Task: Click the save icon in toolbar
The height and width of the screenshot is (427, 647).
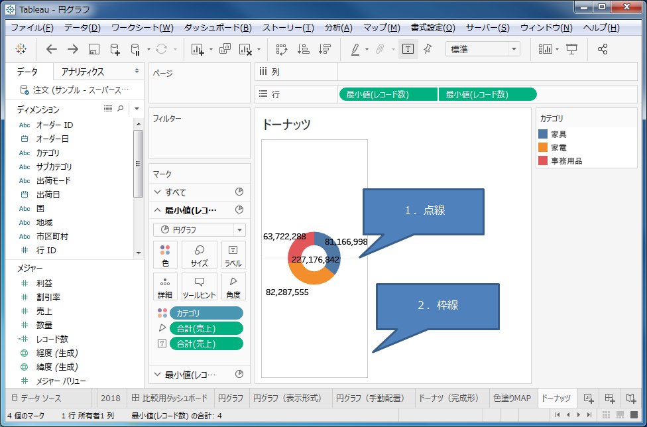Action: [93, 49]
